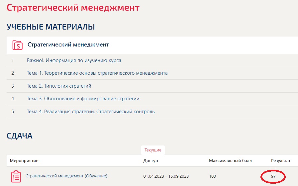Switch to the Текущие tab
Screen dimensions: 298x186
click(x=153, y=150)
